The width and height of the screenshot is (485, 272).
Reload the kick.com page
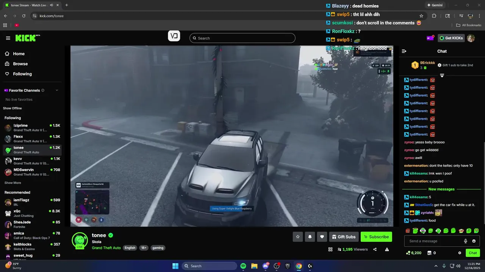click(23, 16)
